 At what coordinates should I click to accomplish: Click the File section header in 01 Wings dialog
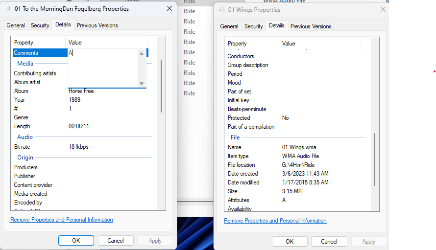coord(235,137)
